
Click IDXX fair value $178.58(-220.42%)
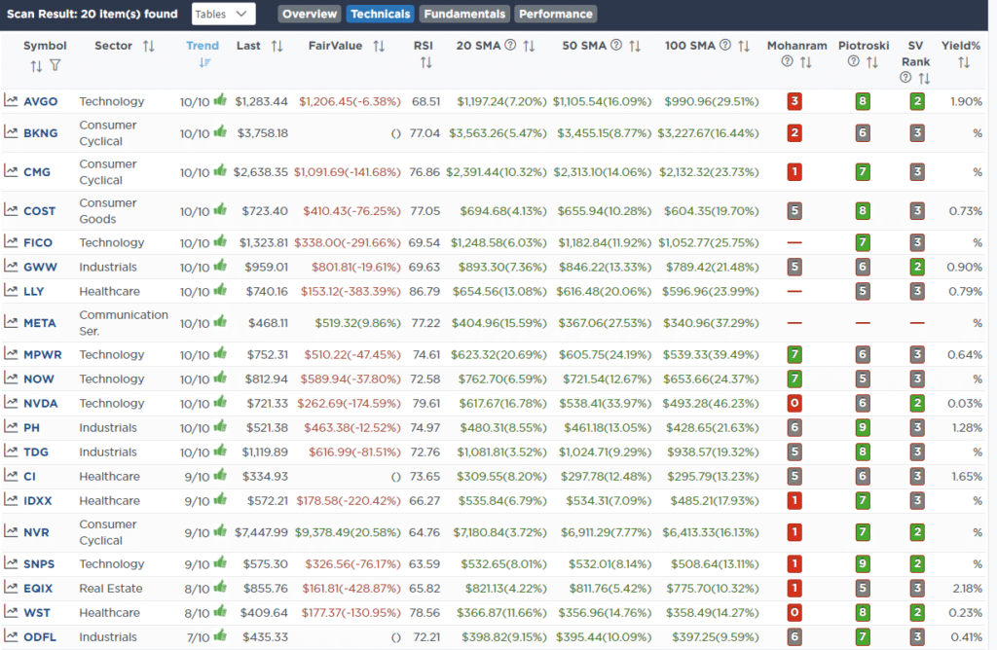pyautogui.click(x=349, y=501)
